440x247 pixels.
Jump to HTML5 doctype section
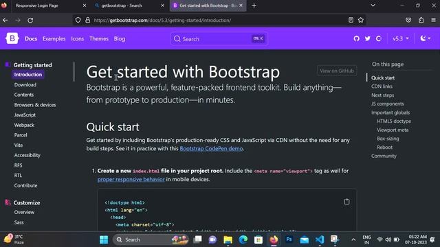pos(394,121)
